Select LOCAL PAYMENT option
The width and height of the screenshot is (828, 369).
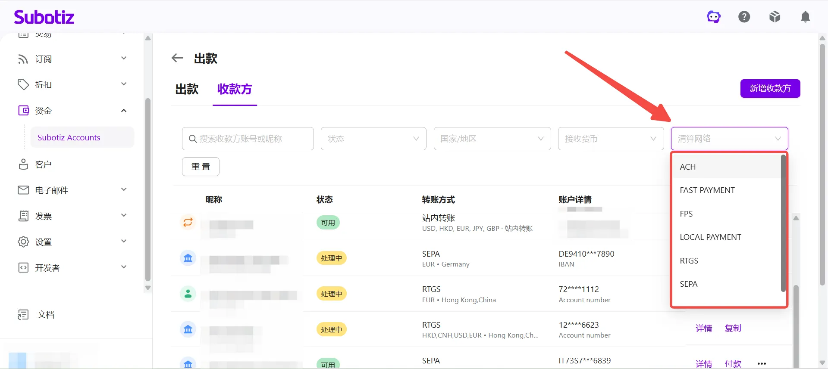click(x=727, y=237)
